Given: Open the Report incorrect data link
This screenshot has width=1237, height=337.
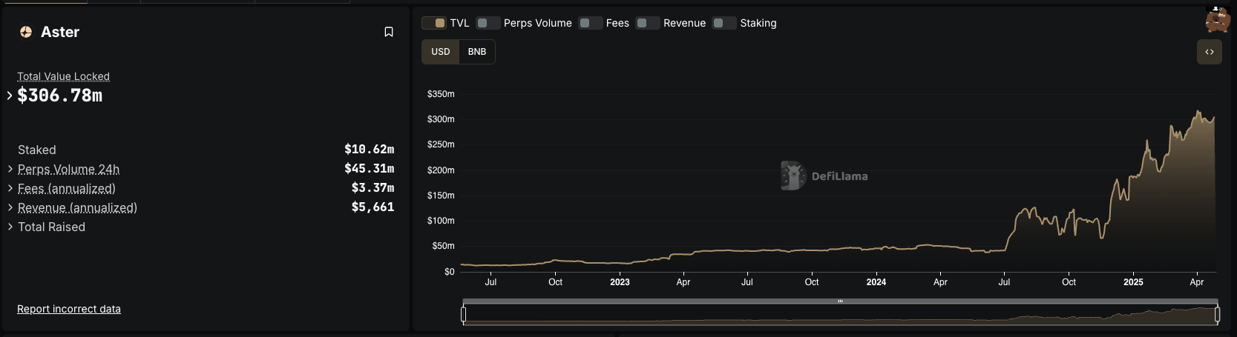Looking at the screenshot, I should click(x=69, y=309).
